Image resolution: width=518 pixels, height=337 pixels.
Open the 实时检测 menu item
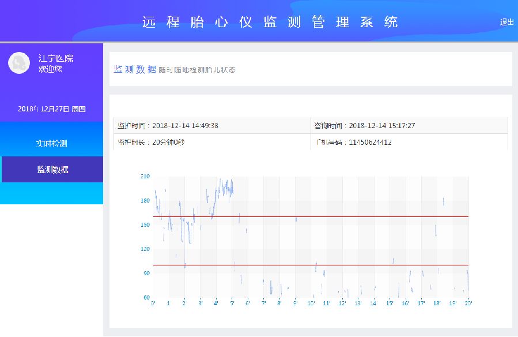coord(51,143)
